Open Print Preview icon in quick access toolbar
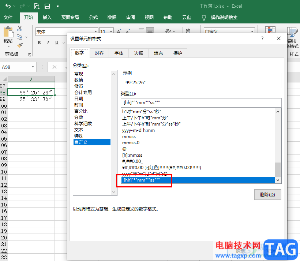 pos(37,6)
